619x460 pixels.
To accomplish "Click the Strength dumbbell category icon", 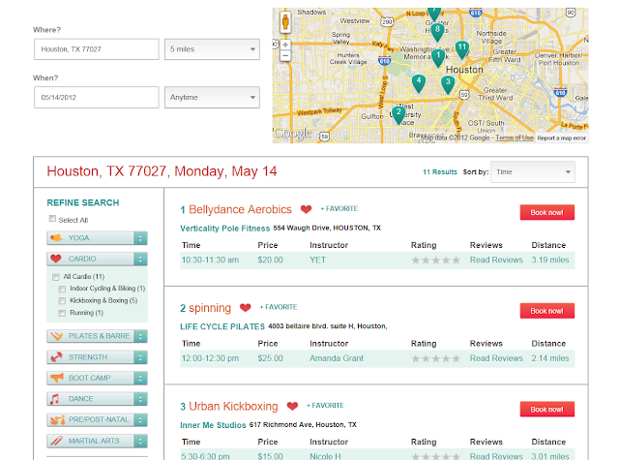I will click(56, 356).
